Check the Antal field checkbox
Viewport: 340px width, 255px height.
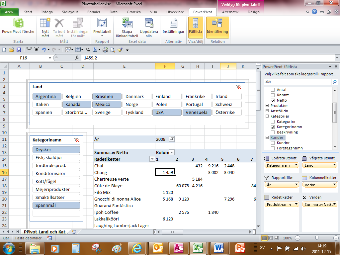point(273,90)
